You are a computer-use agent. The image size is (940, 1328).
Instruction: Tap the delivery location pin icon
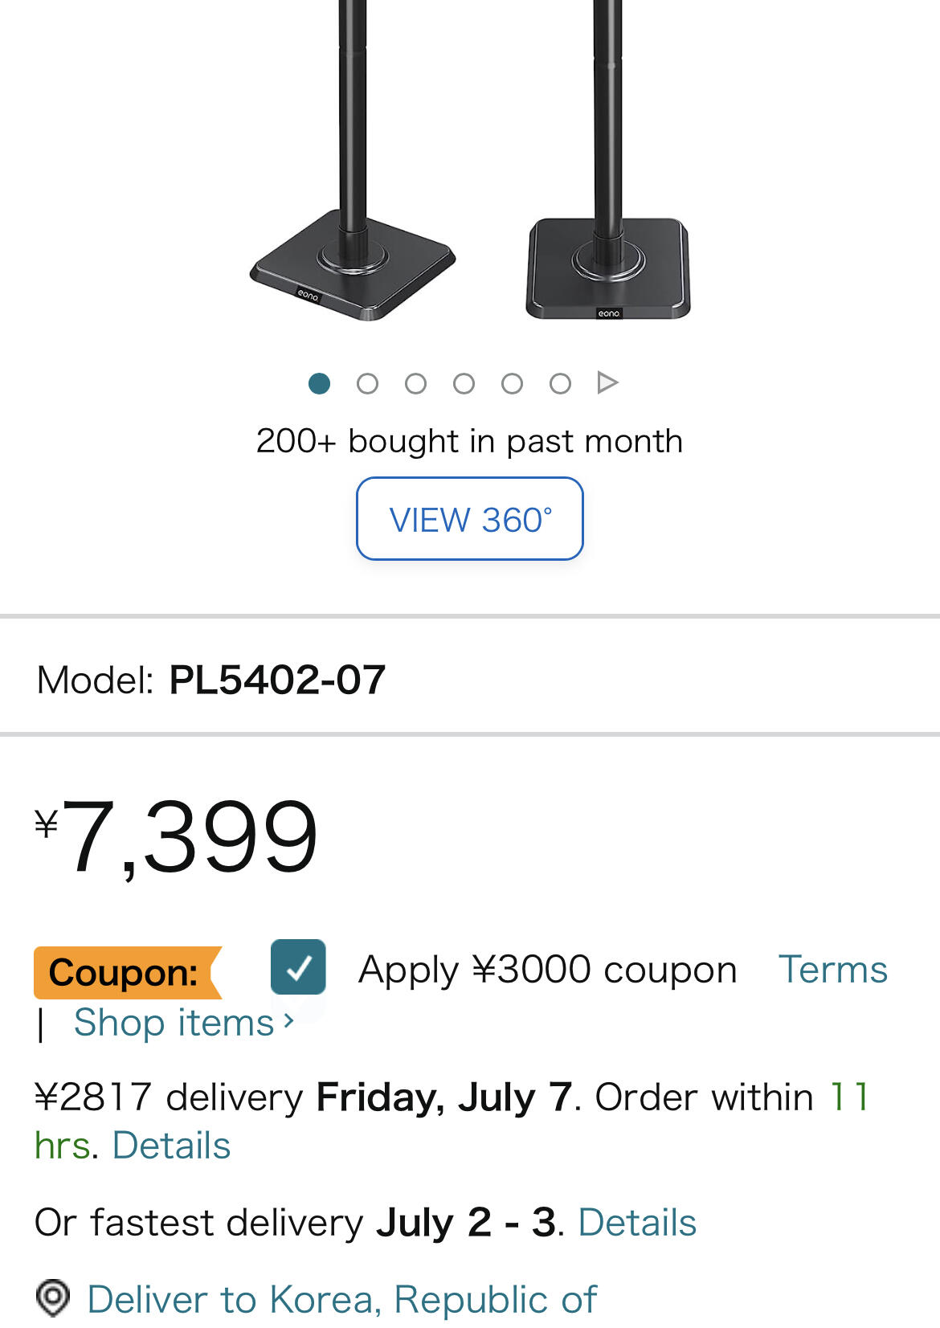53,1297
